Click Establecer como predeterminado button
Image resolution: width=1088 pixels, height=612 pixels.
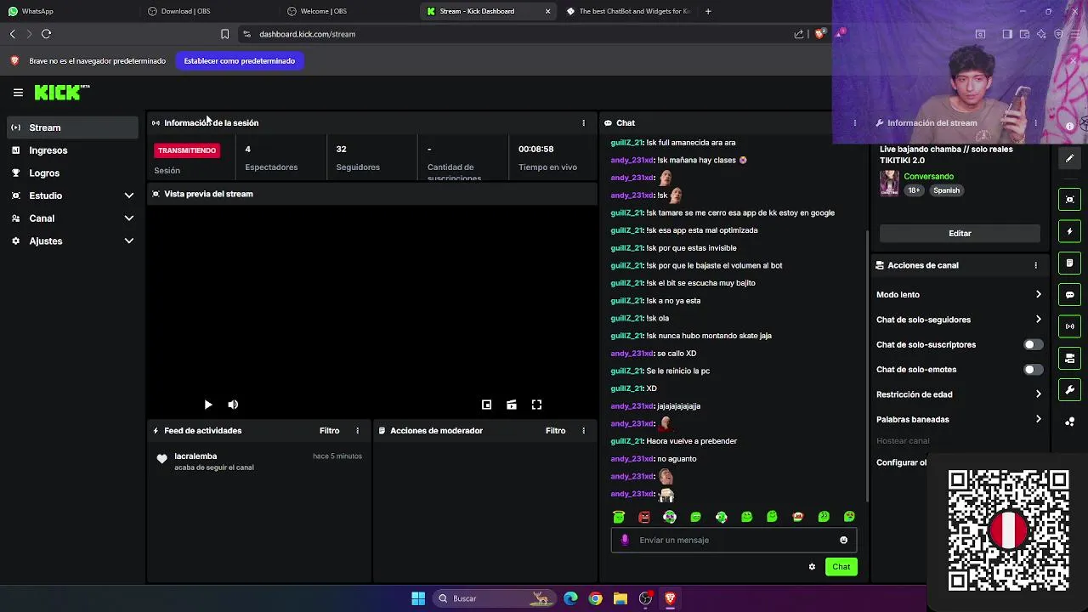(240, 61)
